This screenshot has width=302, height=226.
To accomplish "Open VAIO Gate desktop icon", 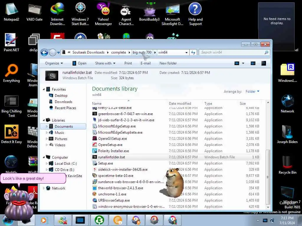I will 35,12.
